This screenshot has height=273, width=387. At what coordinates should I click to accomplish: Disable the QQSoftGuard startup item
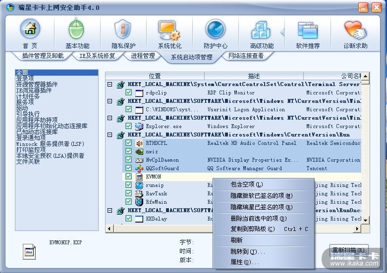pos(128,168)
